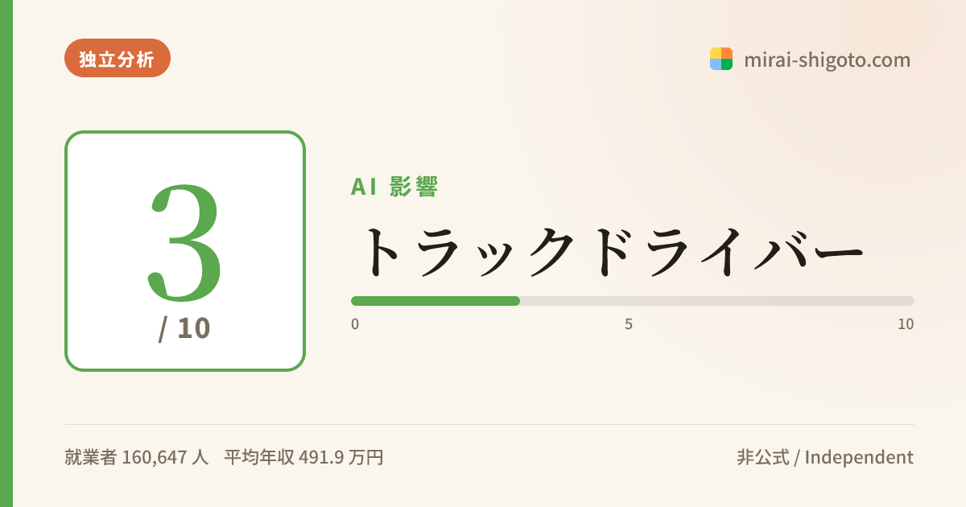
Task: Click the 非公式 text in footer
Action: click(763, 457)
